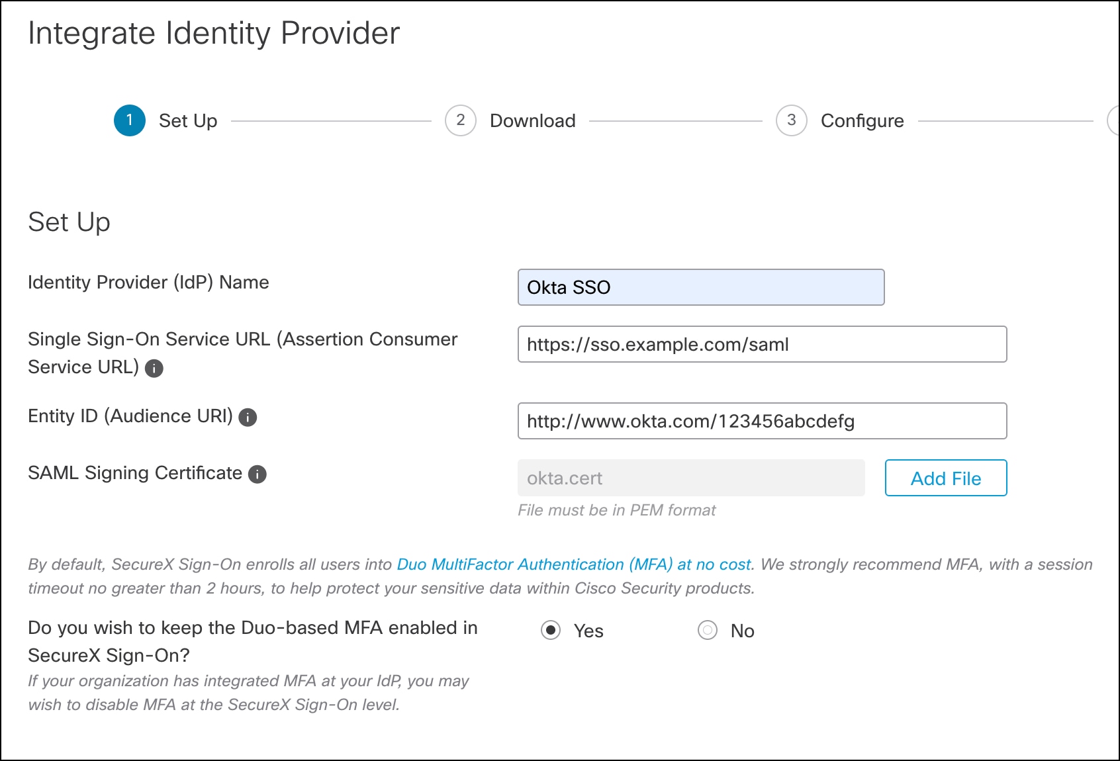Click the Add File button
The height and width of the screenshot is (761, 1120).
(x=946, y=478)
